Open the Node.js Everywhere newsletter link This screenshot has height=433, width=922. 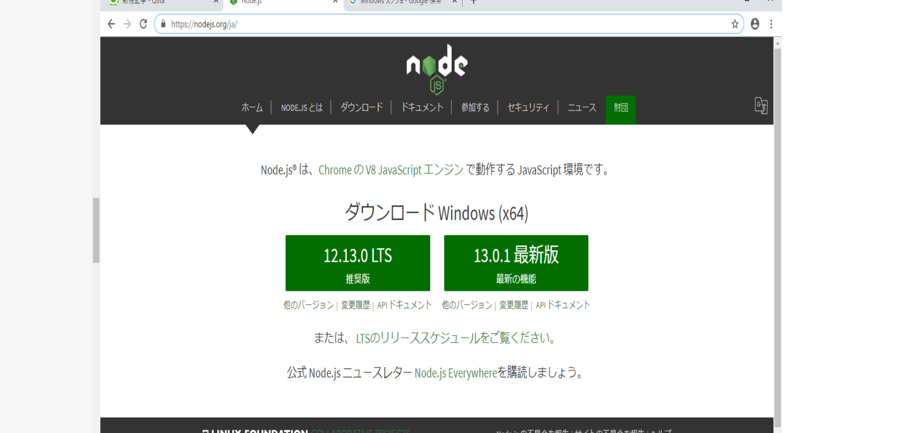click(x=455, y=373)
